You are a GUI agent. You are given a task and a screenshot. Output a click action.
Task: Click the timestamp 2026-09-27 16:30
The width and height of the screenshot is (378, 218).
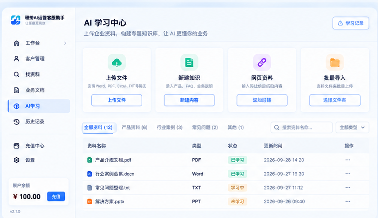click(284, 174)
